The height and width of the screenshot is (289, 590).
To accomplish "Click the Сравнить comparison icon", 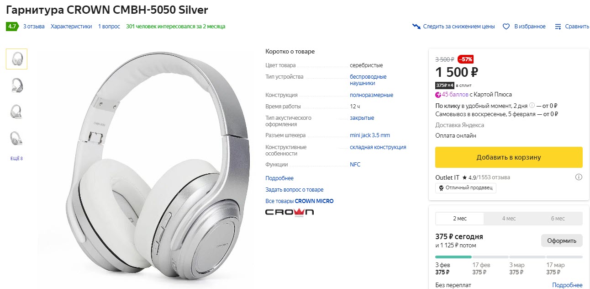I will point(558,26).
